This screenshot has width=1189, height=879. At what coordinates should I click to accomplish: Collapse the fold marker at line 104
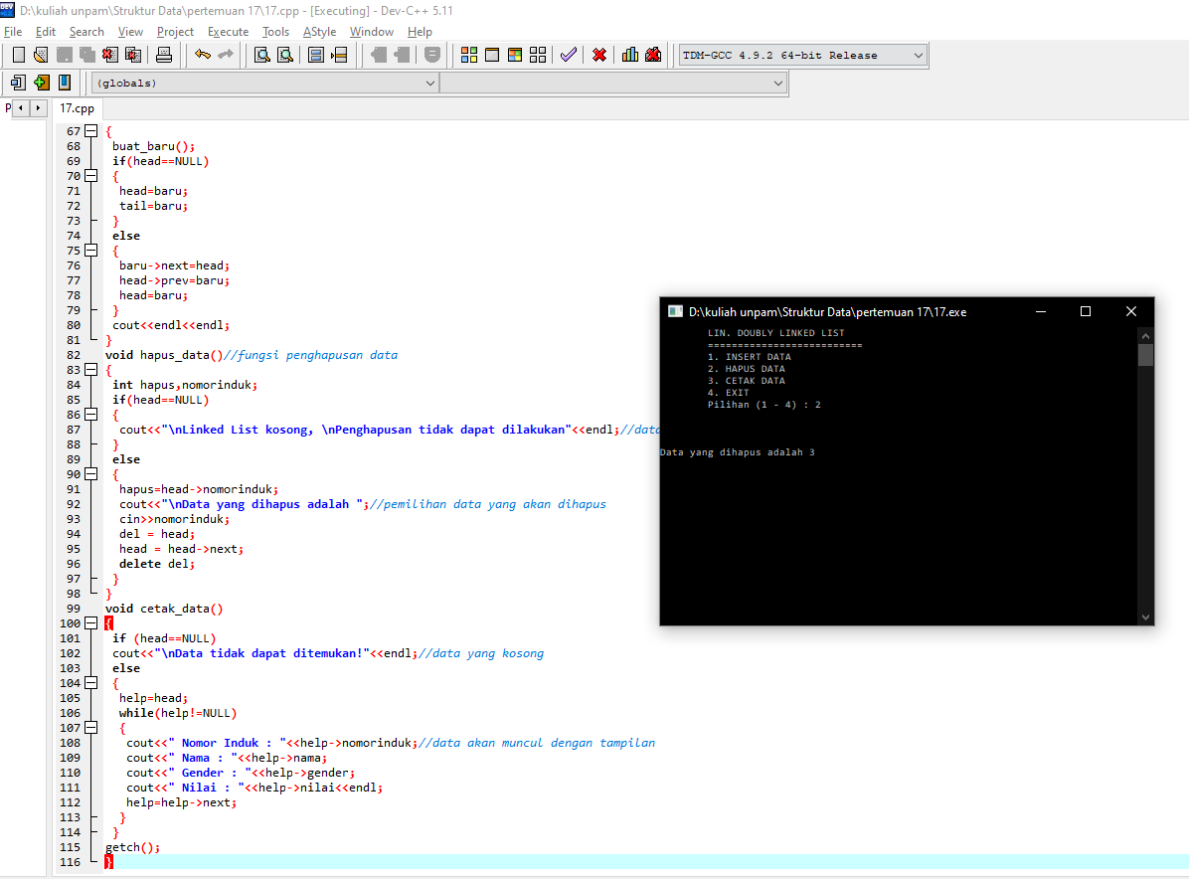click(x=91, y=682)
